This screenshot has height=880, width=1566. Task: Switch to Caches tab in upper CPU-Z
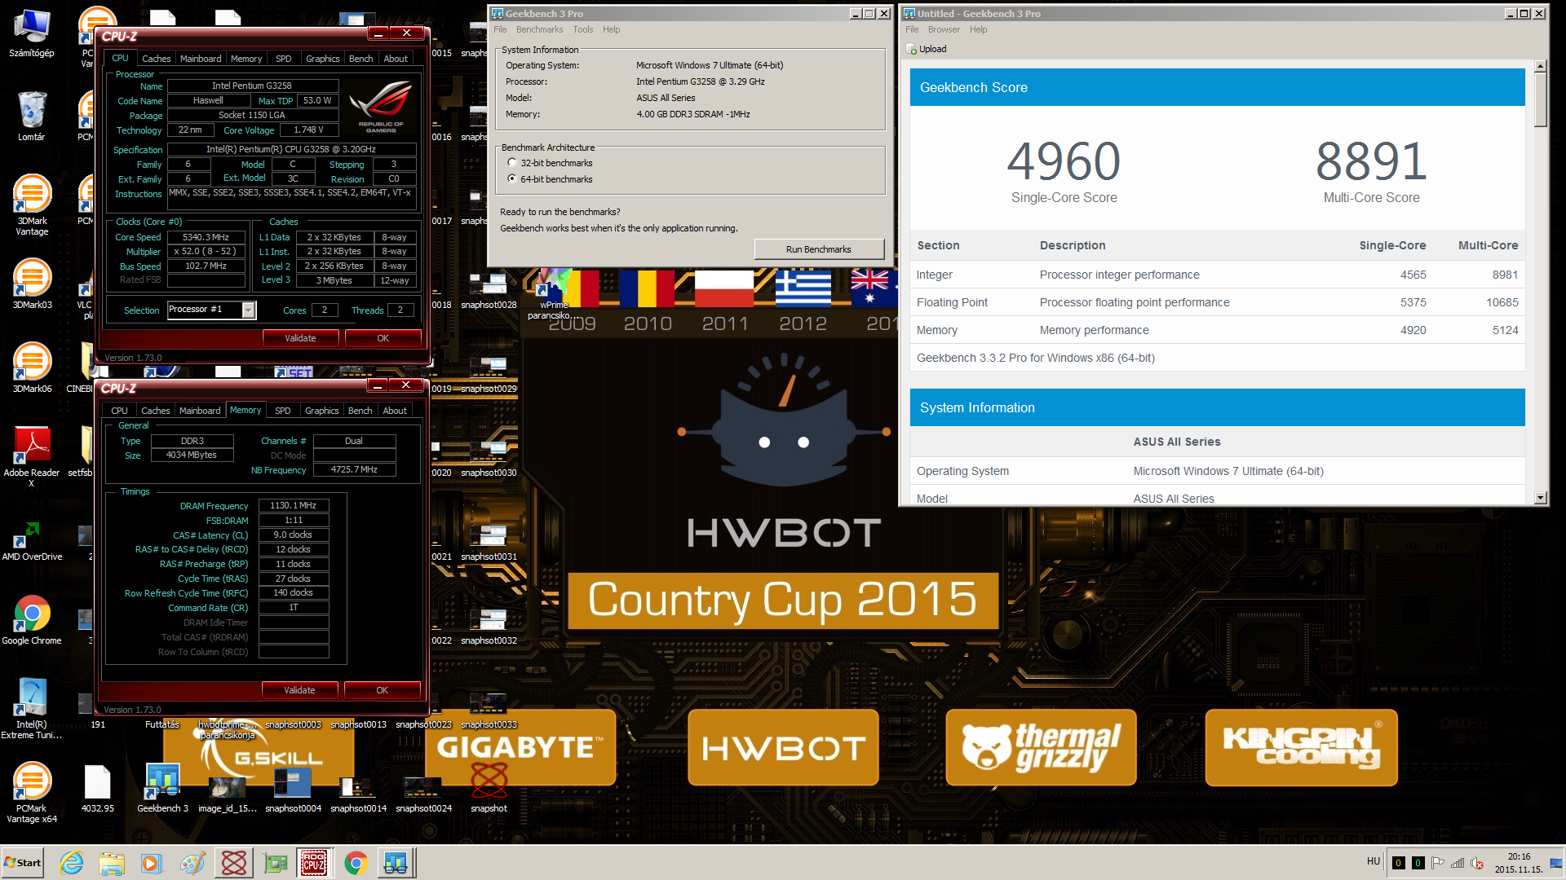tap(156, 59)
